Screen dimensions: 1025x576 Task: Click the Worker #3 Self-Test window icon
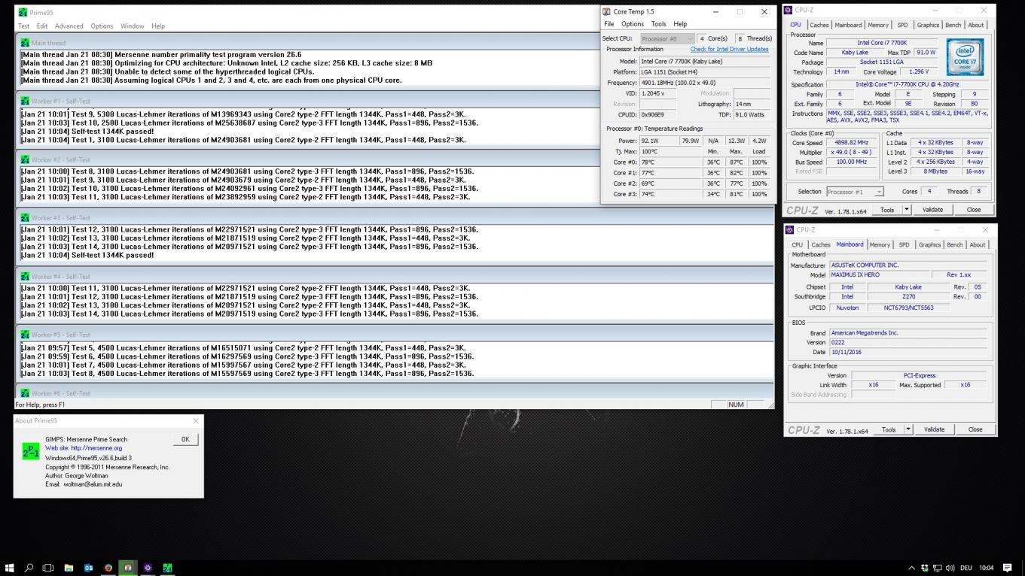tap(26, 218)
